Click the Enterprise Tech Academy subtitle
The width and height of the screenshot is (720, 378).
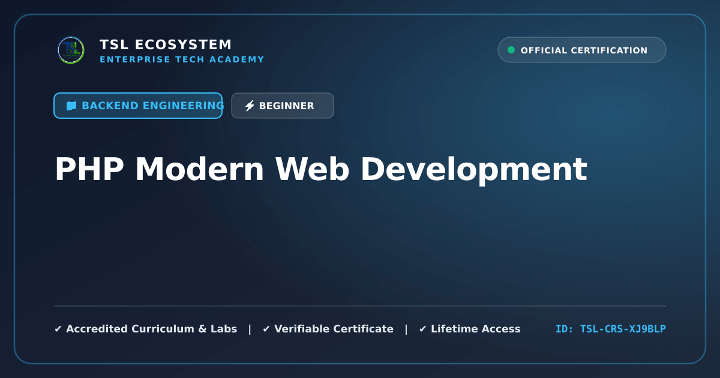pos(182,59)
